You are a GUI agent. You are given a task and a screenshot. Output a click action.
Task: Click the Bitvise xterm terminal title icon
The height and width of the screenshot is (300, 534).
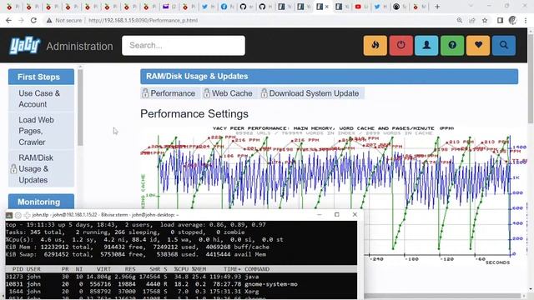click(9, 215)
